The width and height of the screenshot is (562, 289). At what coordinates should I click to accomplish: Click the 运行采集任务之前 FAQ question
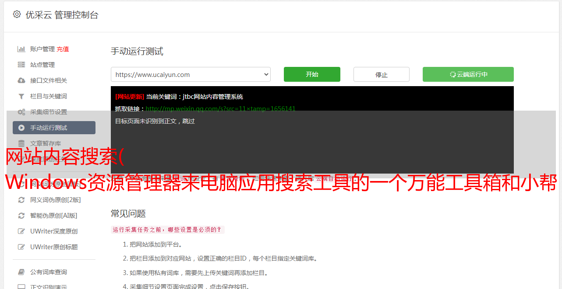[x=167, y=230]
